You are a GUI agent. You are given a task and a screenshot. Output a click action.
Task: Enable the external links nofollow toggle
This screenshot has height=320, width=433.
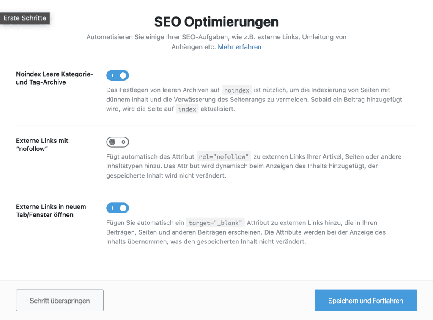(118, 142)
